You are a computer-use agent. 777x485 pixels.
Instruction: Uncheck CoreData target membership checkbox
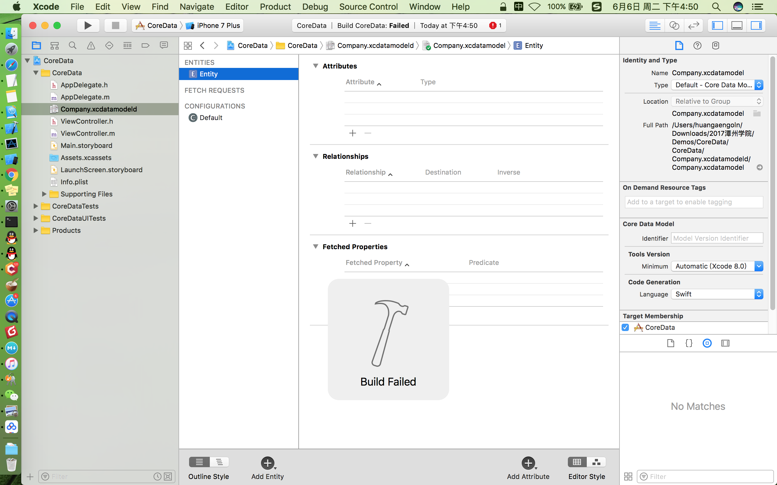click(625, 327)
